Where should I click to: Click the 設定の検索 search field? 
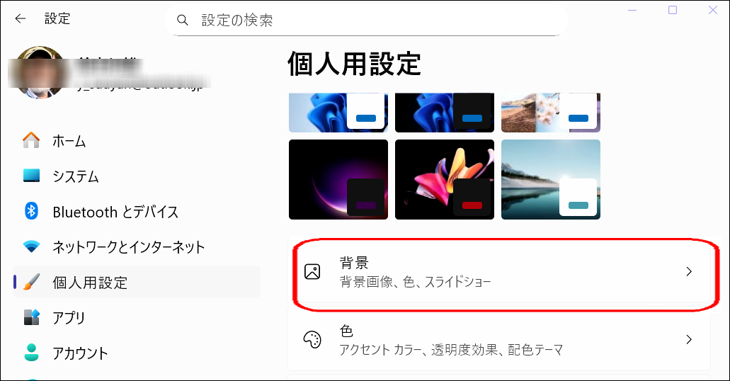coord(366,20)
